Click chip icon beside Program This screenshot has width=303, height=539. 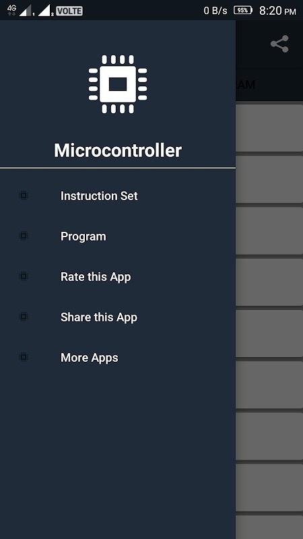(x=24, y=236)
